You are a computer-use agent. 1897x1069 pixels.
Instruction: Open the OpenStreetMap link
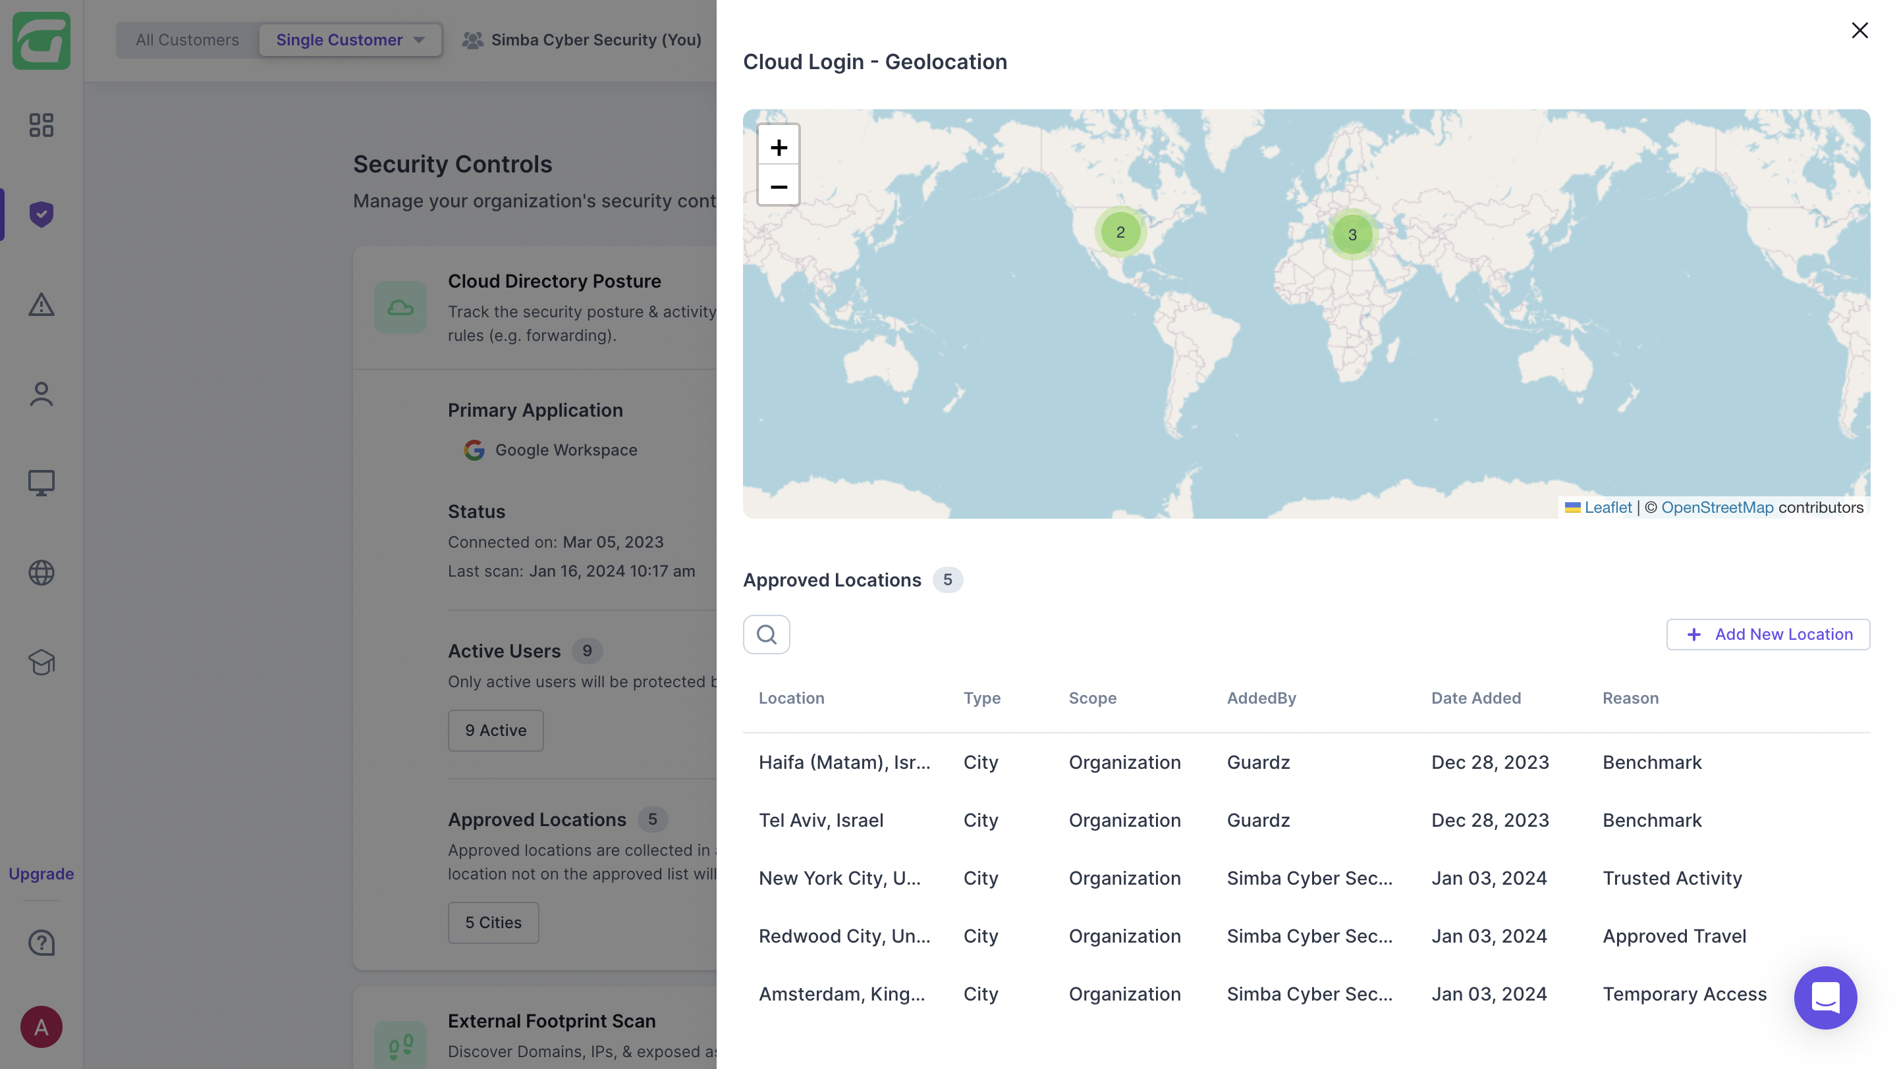coord(1717,508)
